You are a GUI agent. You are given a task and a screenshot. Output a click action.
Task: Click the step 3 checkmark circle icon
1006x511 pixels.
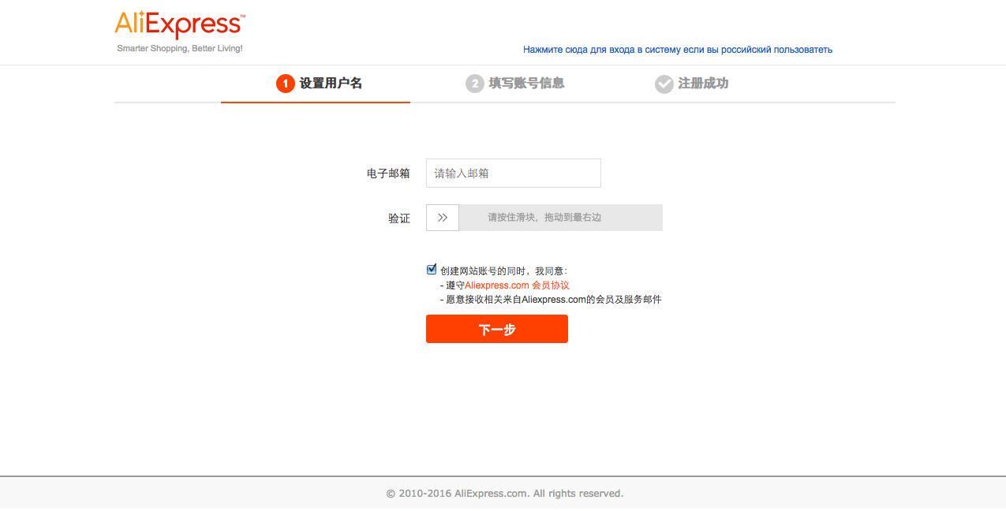pyautogui.click(x=664, y=84)
